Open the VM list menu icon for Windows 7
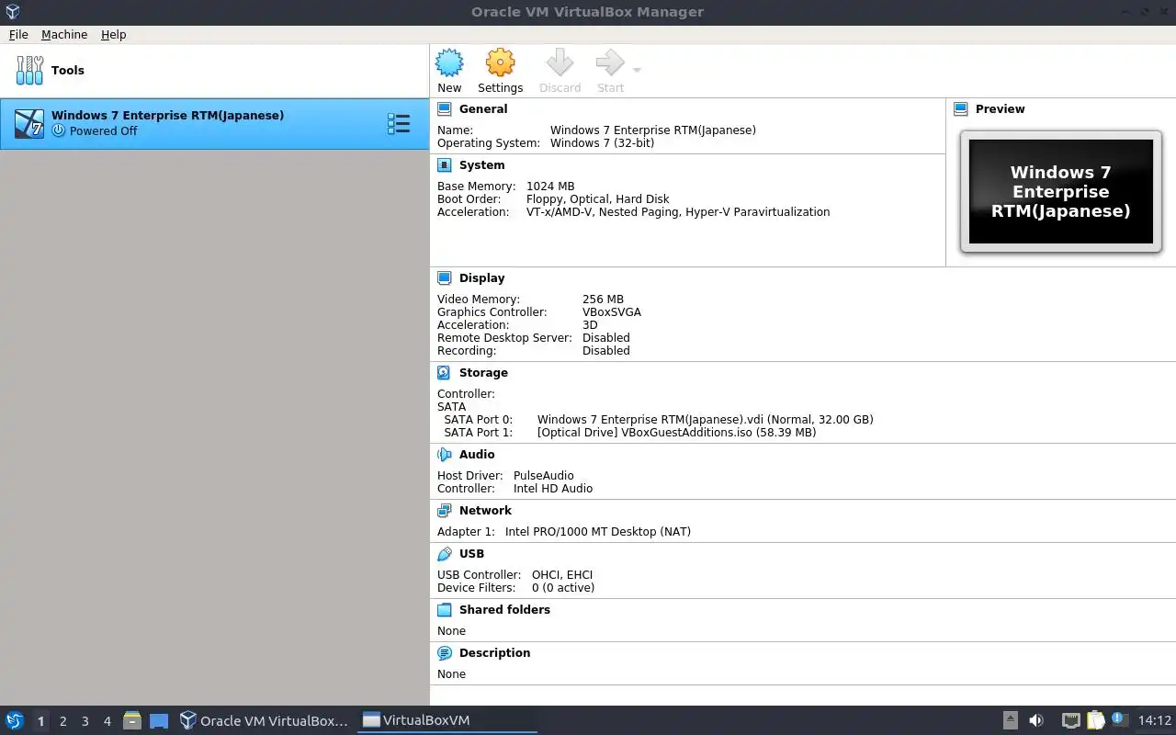 tap(398, 124)
